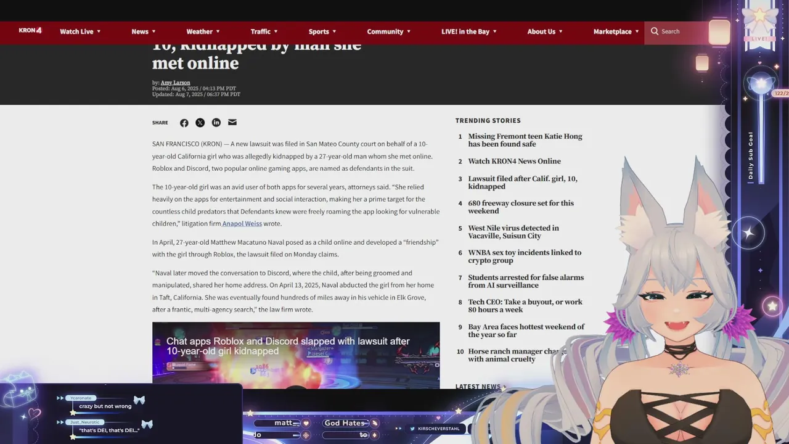Open author Amy Larson's page
789x444 pixels.
tap(176, 83)
